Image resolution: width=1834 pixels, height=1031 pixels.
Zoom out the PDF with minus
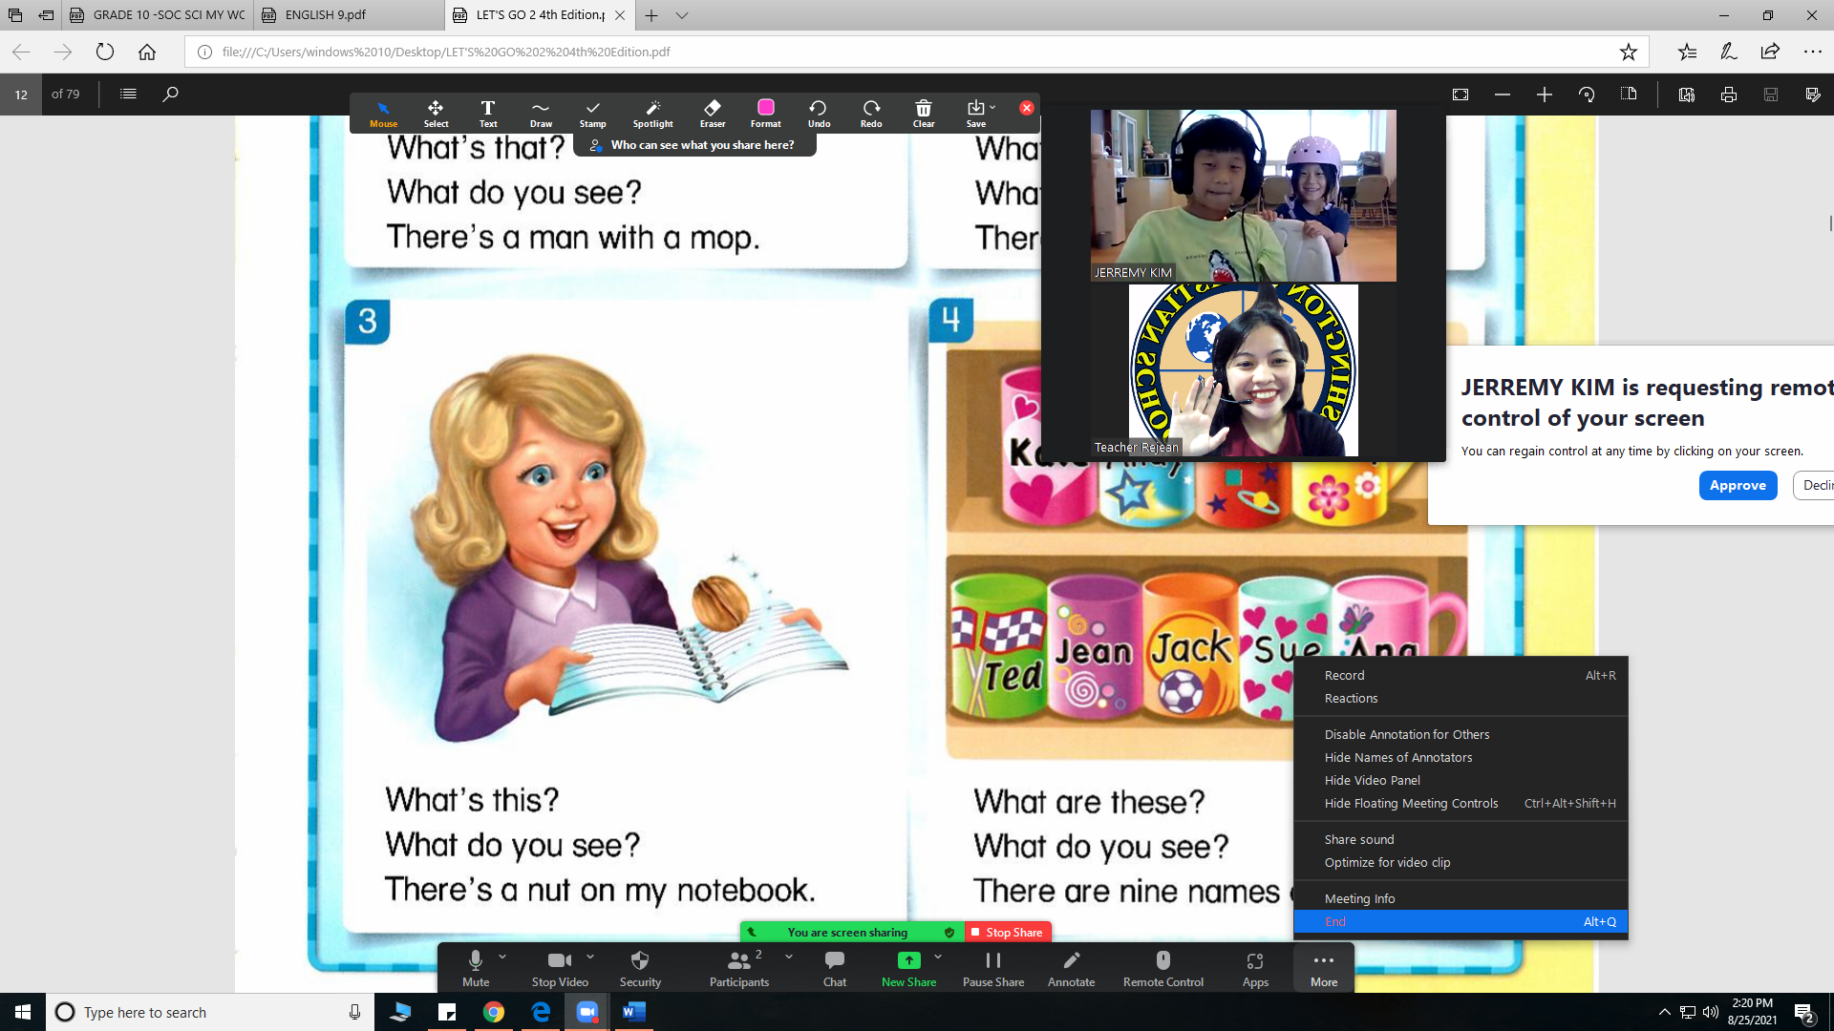pos(1503,94)
